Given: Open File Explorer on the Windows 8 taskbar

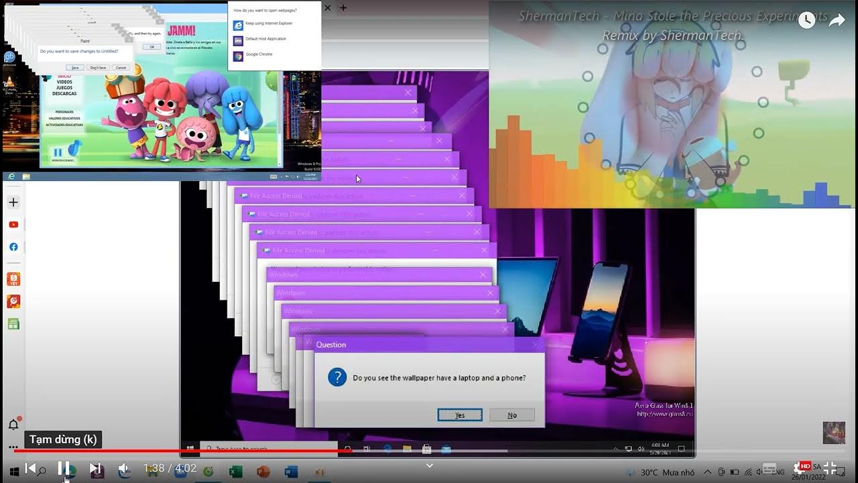Looking at the screenshot, I should 26,176.
